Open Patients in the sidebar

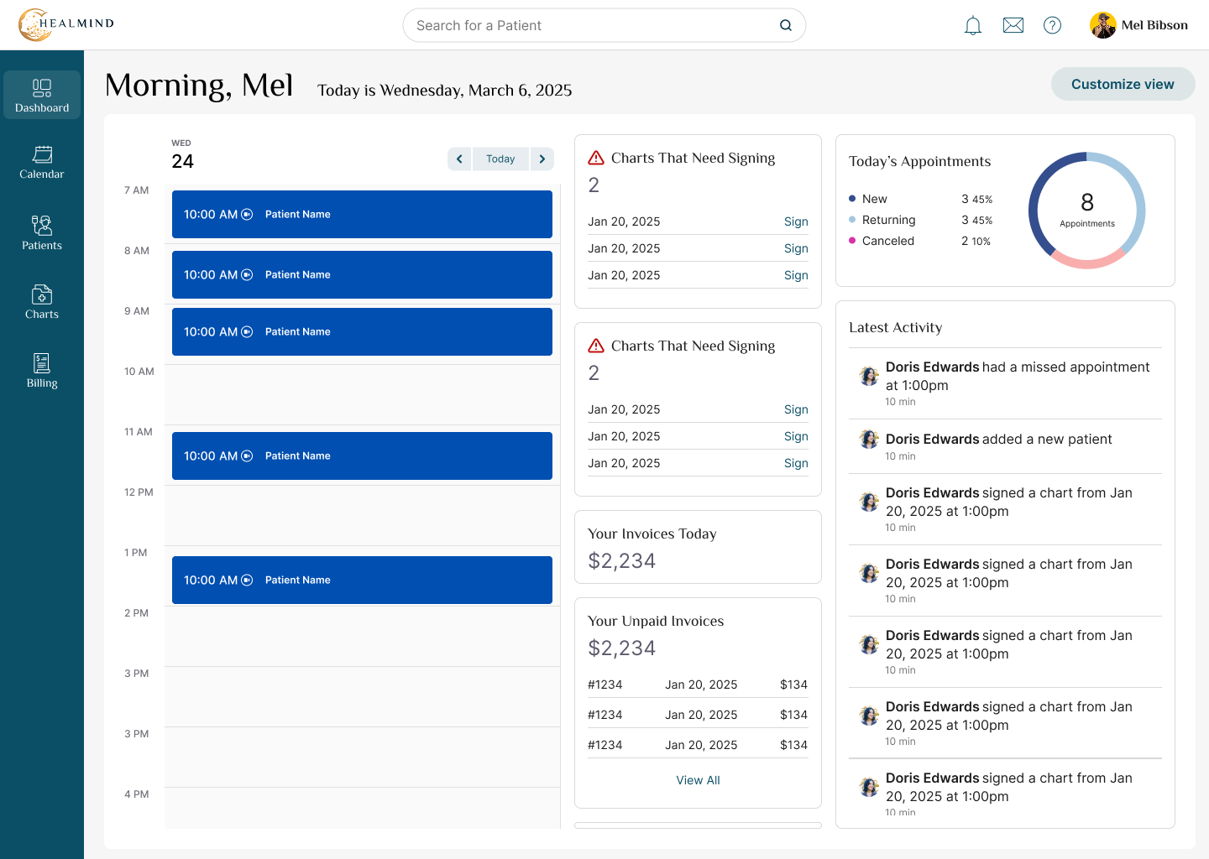point(42,232)
